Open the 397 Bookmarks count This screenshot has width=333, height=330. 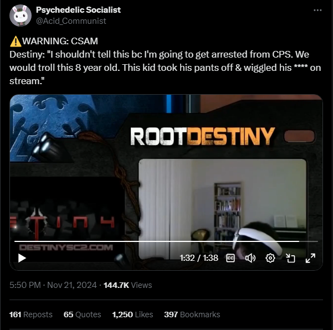192,314
